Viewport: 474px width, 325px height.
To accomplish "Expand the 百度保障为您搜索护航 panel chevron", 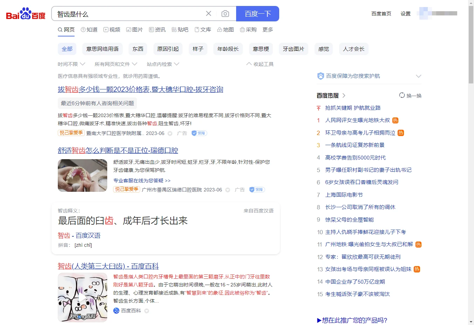I will (418, 76).
